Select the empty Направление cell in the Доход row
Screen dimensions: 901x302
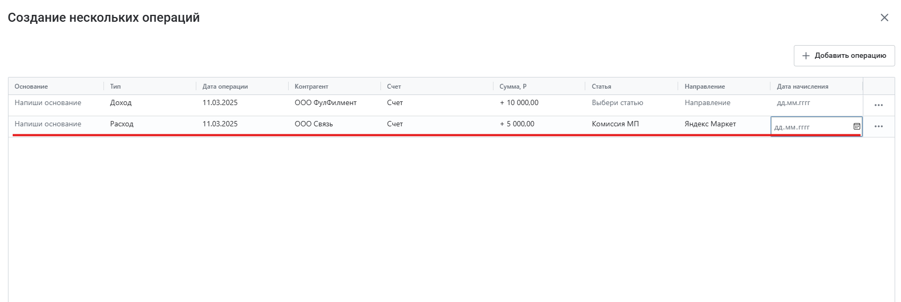(x=724, y=105)
